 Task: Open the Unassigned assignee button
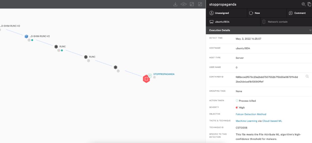[x=226, y=13]
